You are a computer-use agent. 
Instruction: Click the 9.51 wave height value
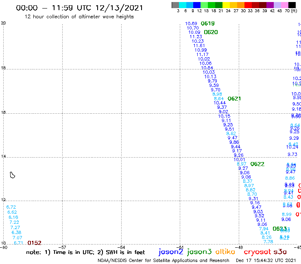(229, 129)
